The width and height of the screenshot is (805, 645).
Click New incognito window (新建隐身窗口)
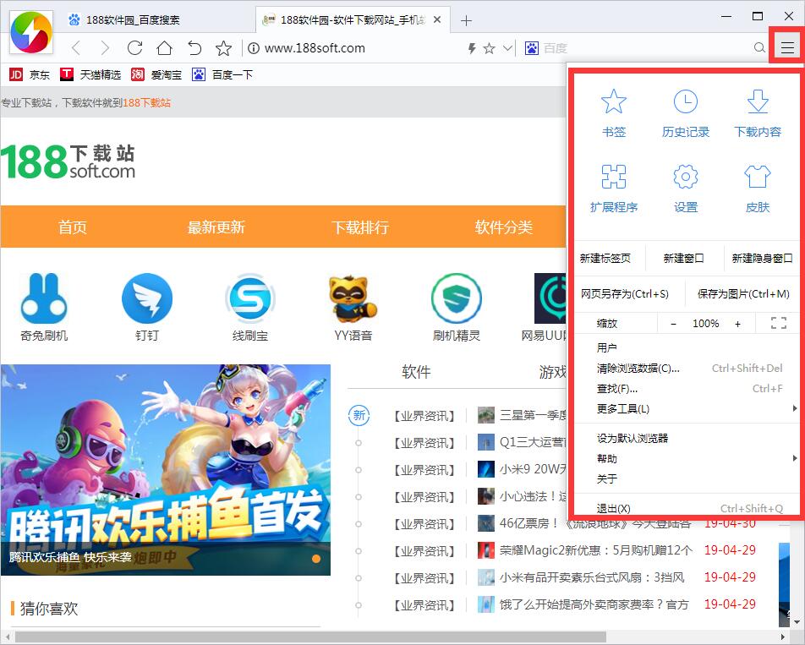pyautogui.click(x=762, y=259)
